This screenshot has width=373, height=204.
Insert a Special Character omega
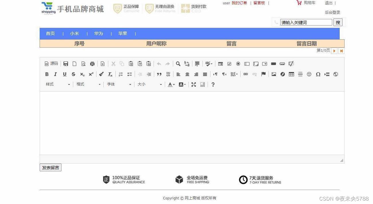click(318, 74)
